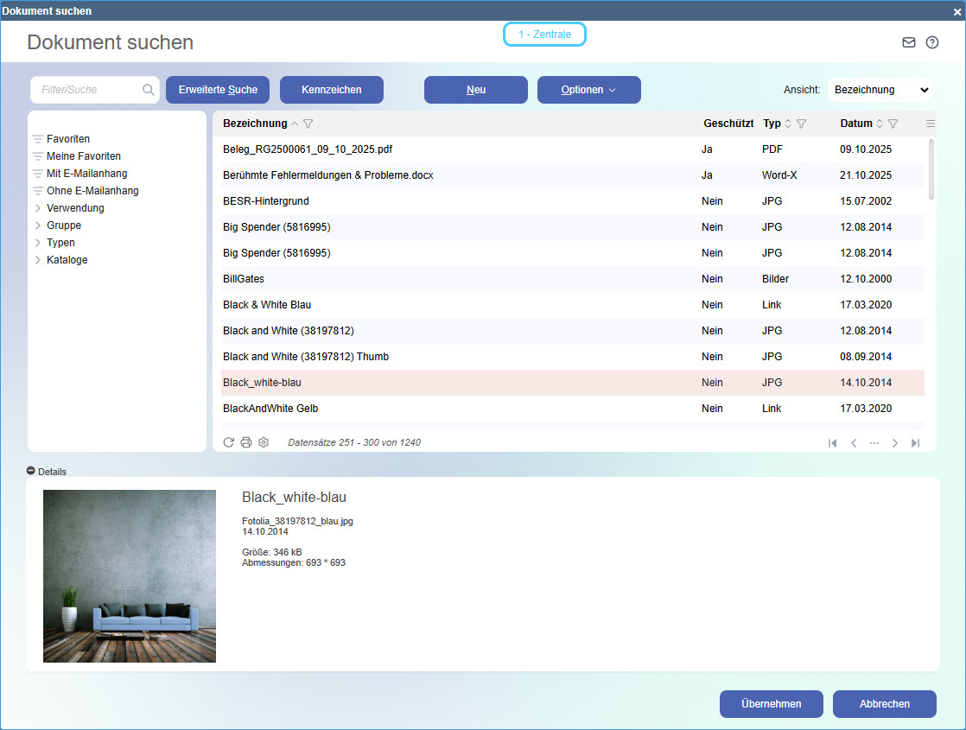
Task: Open the Ansicht Bezeichnung dropdown
Action: tap(878, 89)
